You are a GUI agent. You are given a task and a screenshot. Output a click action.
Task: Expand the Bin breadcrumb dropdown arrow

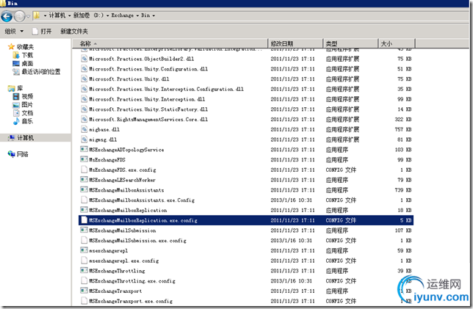(x=154, y=15)
